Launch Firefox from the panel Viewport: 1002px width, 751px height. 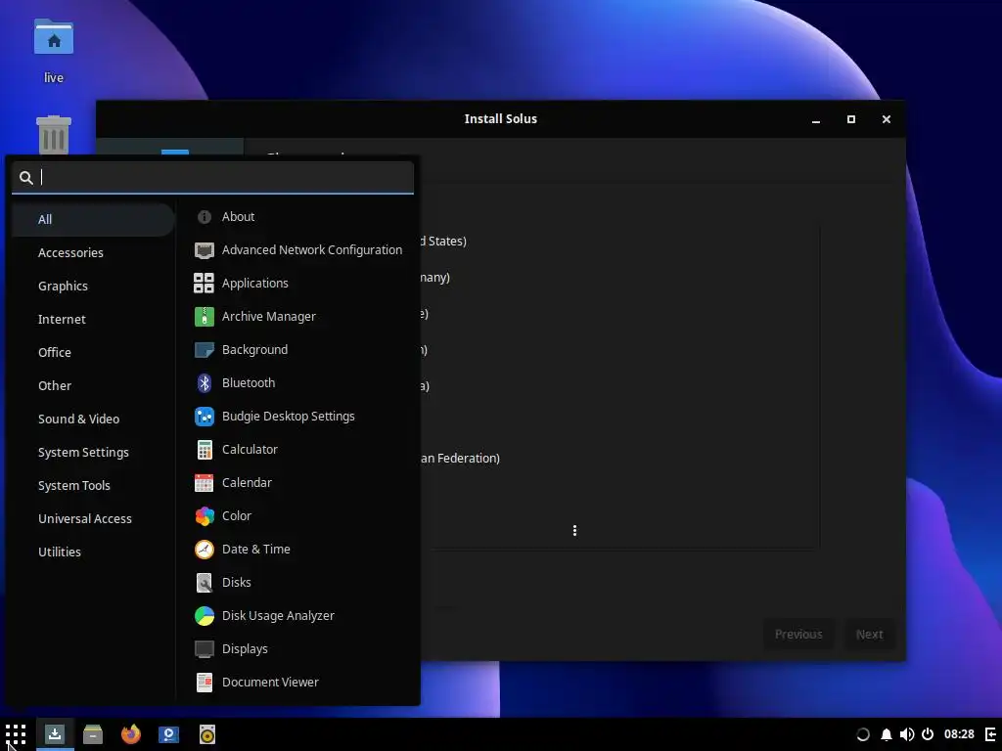pyautogui.click(x=131, y=734)
